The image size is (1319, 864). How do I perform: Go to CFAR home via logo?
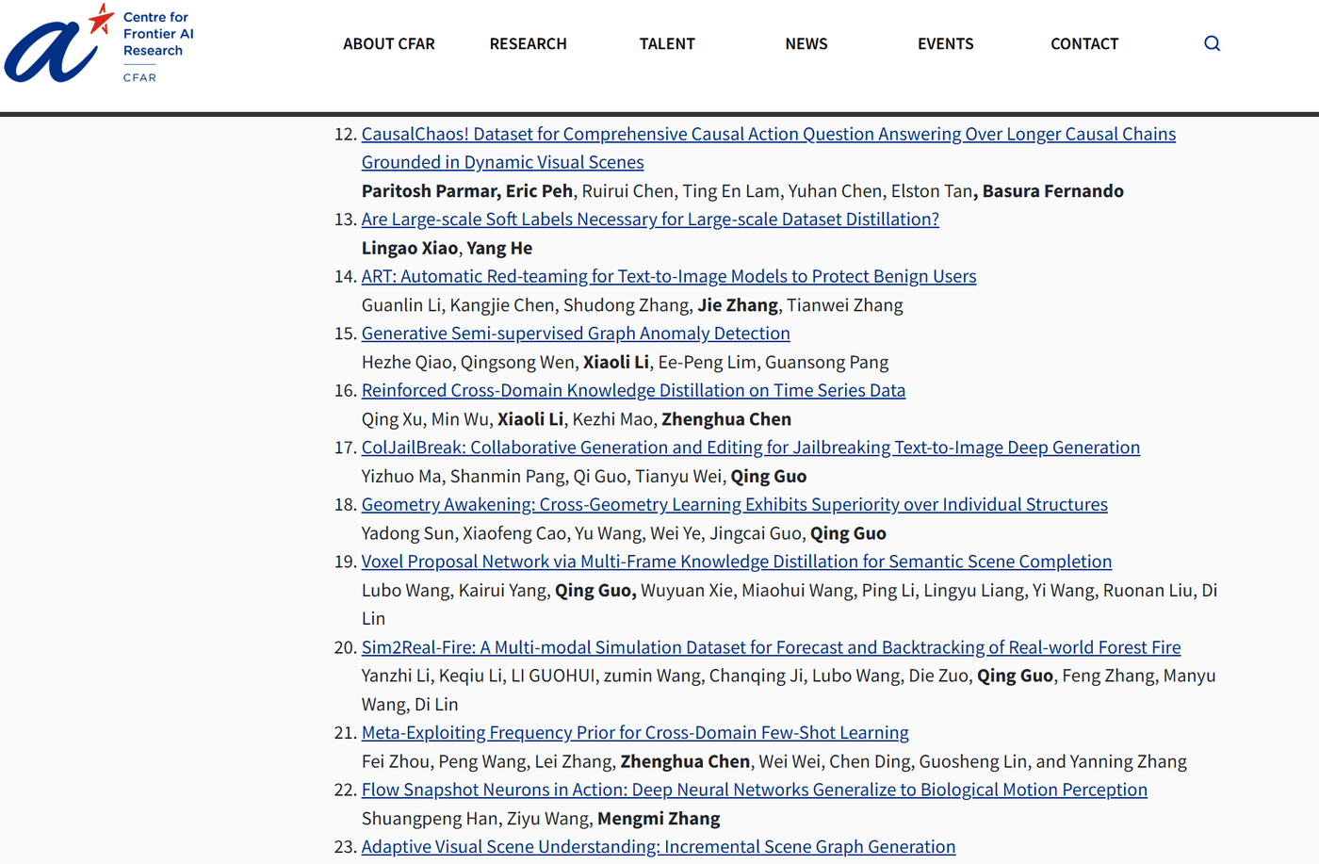99,43
